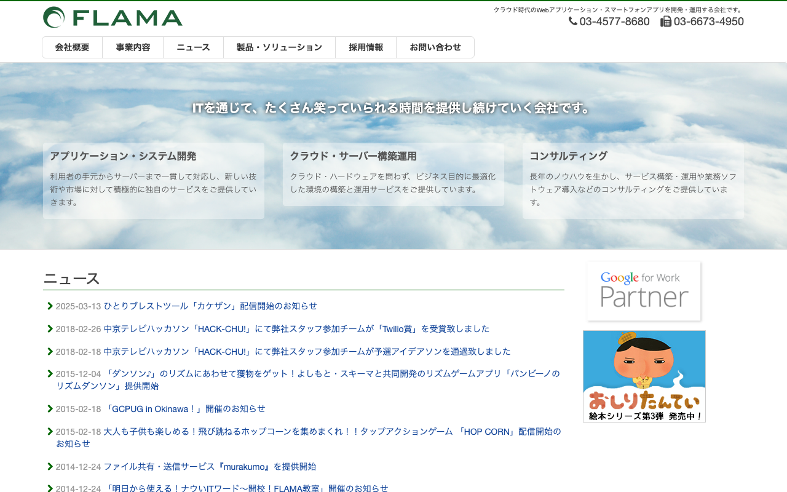Open the Twilio賞 award news link

(296, 328)
